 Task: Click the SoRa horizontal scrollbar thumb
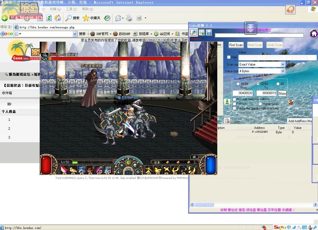204,204
